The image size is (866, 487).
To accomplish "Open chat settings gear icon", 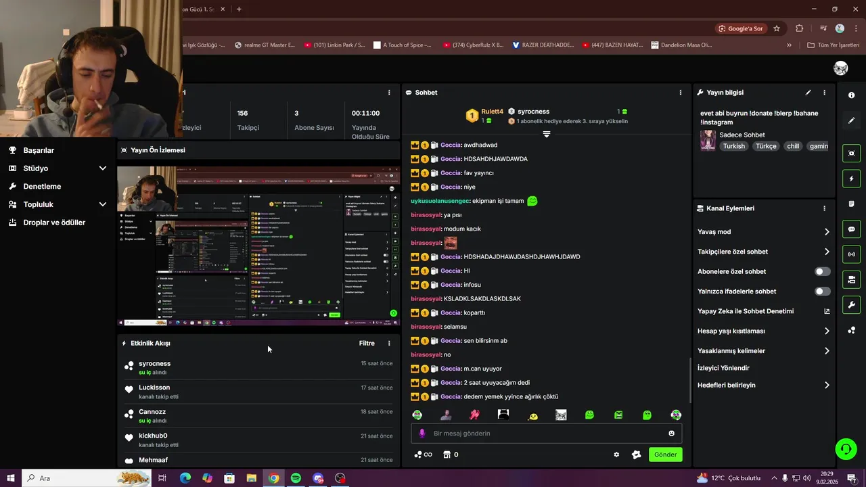I will coord(616,455).
